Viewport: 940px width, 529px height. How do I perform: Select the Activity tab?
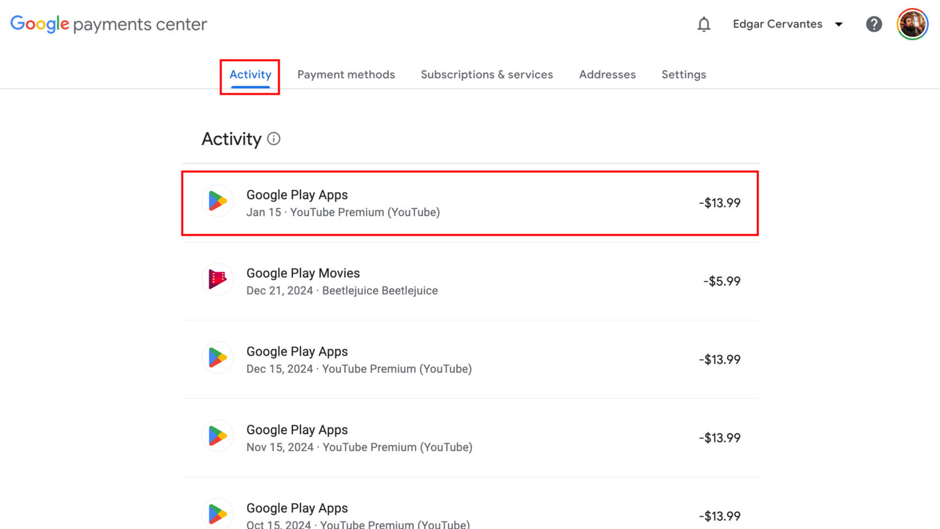(x=250, y=74)
